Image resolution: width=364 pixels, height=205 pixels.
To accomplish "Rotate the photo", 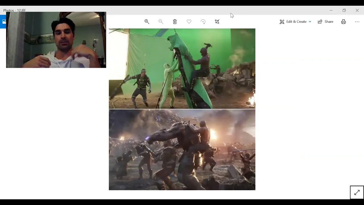I will [203, 22].
